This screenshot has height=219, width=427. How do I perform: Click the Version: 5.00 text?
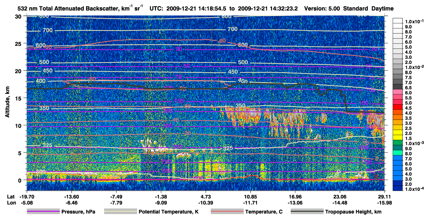click(322, 9)
